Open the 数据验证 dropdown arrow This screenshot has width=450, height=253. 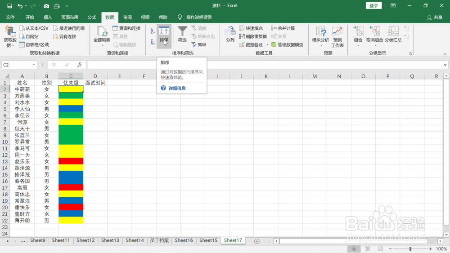point(267,44)
